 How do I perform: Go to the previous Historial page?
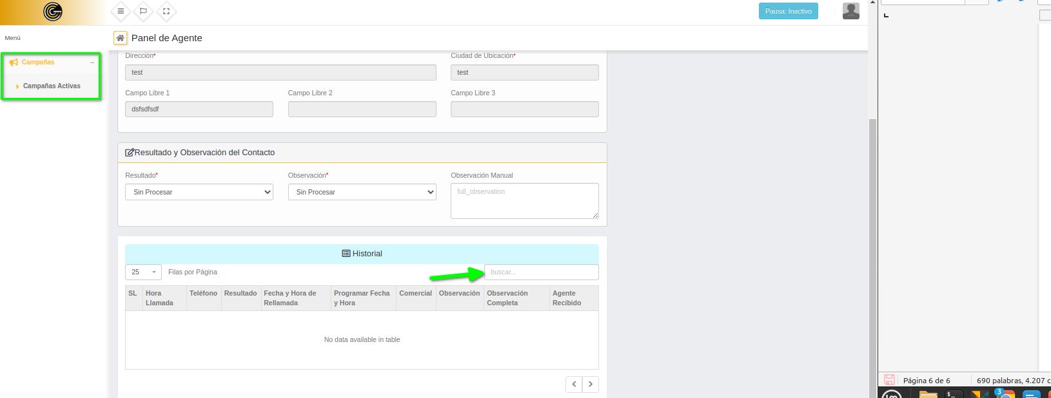[574, 384]
